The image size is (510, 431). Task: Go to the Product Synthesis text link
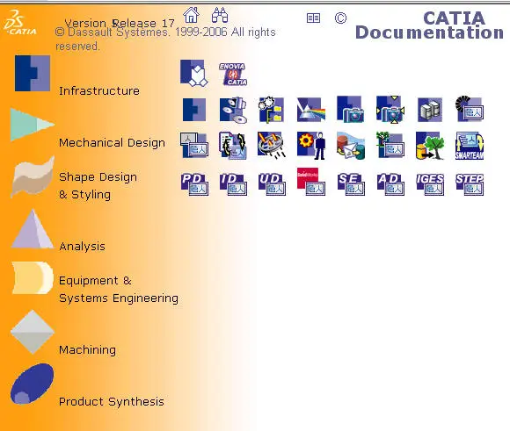pyautogui.click(x=112, y=402)
